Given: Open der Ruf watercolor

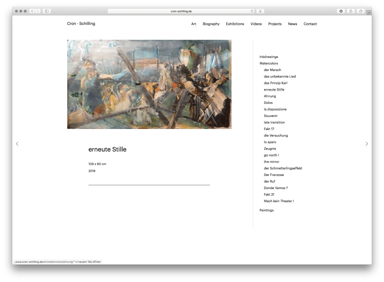Looking at the screenshot, I should pos(269,181).
